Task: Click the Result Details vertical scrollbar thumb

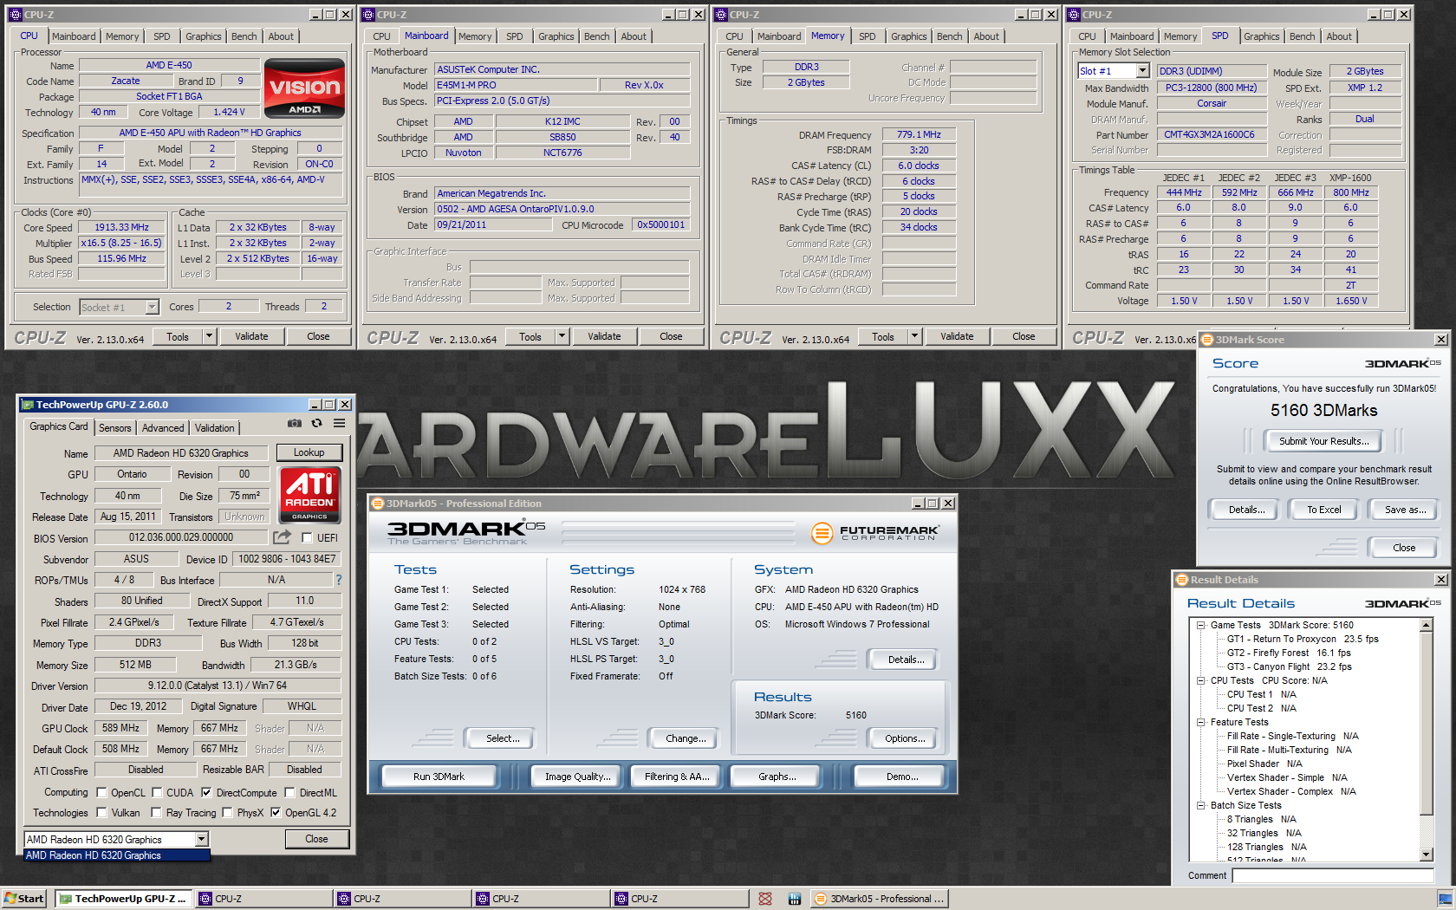Action: point(1427,725)
